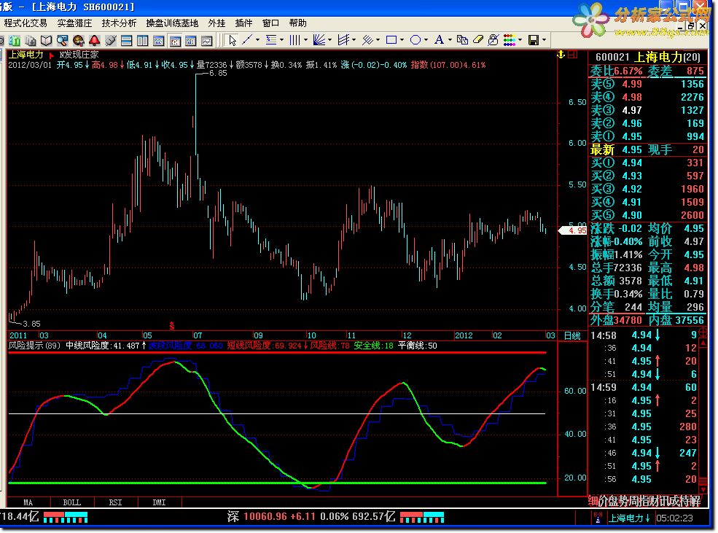Viewport: 718px width, 533px height.
Task: Click the copy drawing objects icon
Action: point(462,40)
